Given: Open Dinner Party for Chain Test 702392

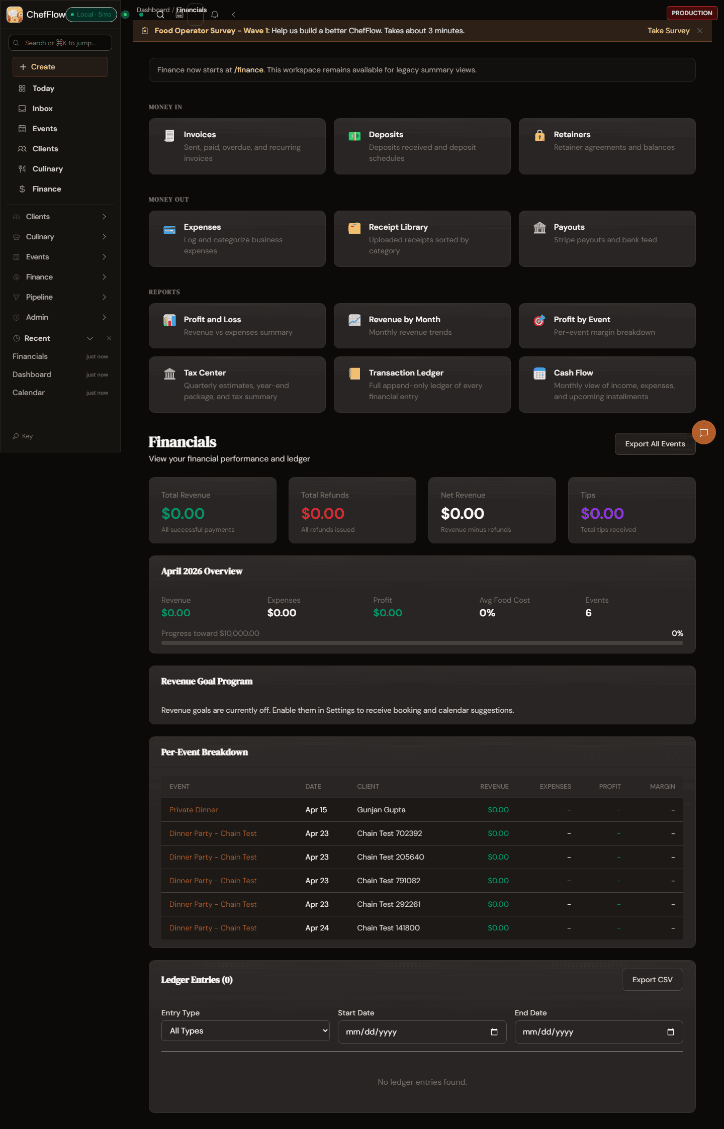Looking at the screenshot, I should [213, 833].
